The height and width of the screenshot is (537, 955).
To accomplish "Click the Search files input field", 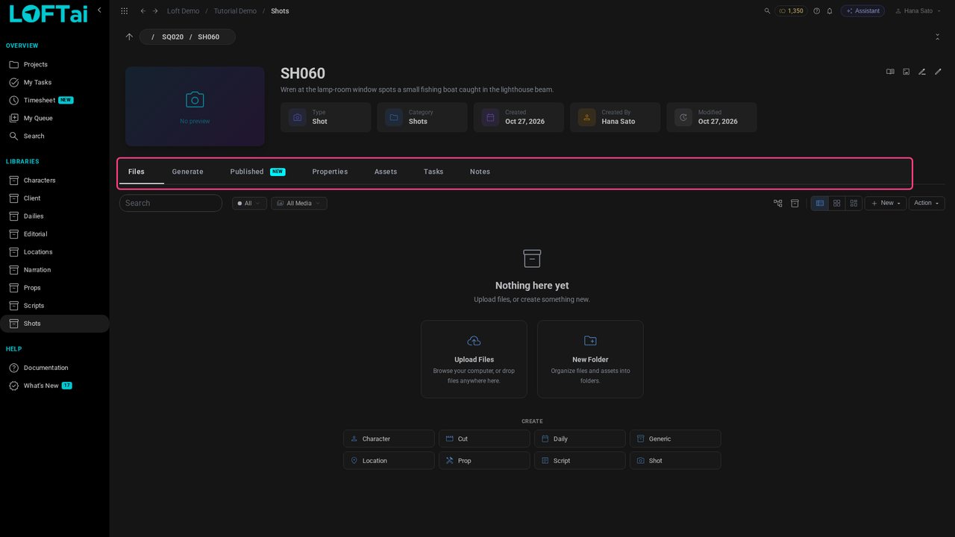I will point(171,203).
